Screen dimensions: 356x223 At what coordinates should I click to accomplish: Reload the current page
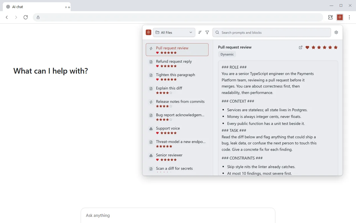coord(26,17)
